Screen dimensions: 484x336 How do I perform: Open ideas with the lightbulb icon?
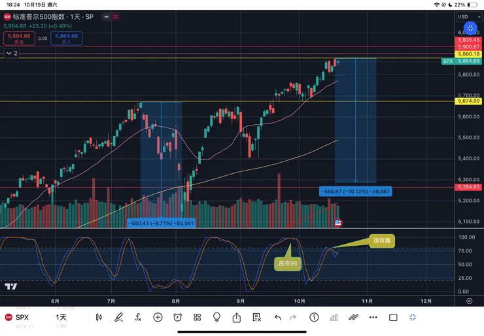(216, 317)
